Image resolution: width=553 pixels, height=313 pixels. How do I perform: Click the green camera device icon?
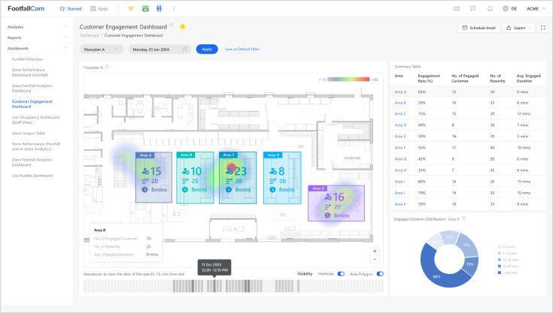145,8
